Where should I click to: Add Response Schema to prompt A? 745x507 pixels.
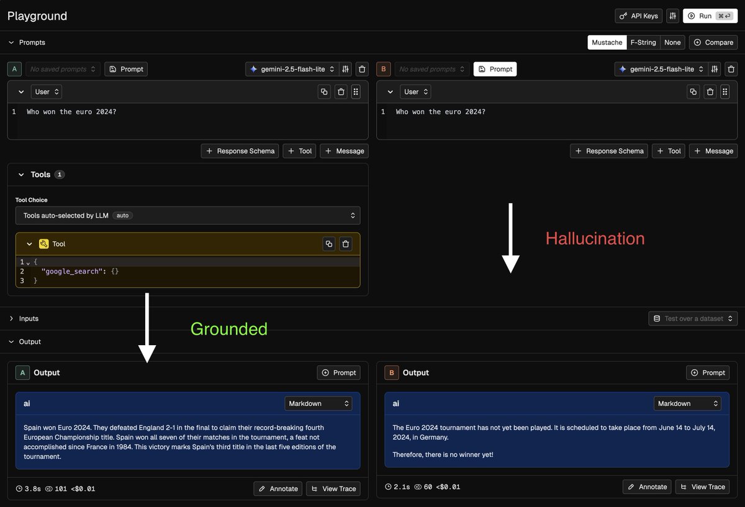[240, 151]
